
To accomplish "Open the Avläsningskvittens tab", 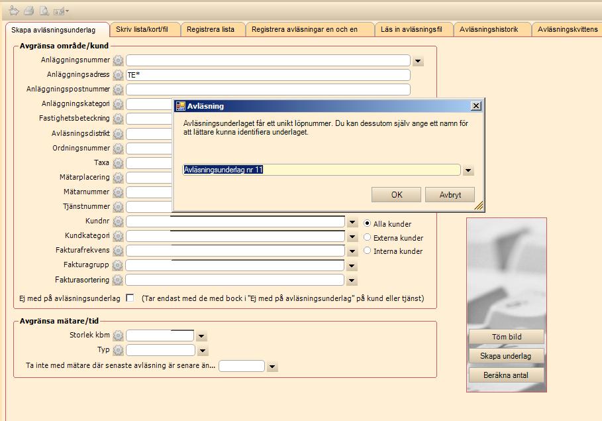I will click(568, 29).
